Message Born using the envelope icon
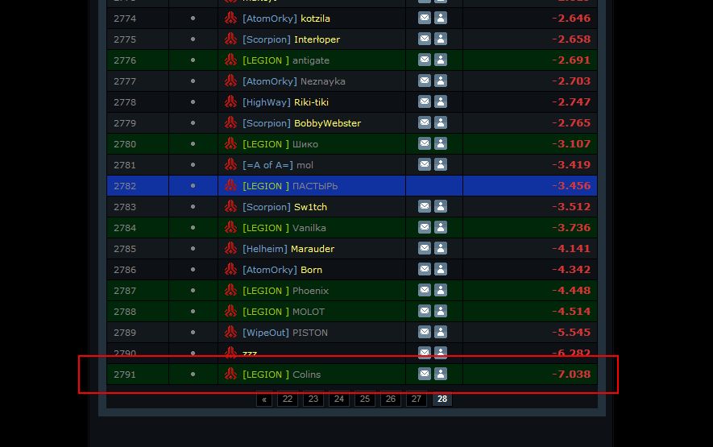 pyautogui.click(x=425, y=269)
